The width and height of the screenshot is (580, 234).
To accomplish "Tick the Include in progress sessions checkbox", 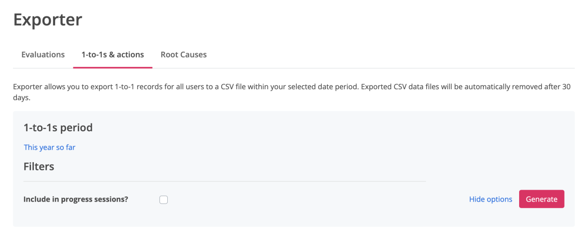I will [164, 200].
